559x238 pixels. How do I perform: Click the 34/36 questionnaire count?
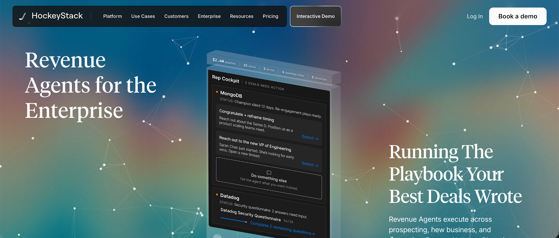click(x=288, y=221)
